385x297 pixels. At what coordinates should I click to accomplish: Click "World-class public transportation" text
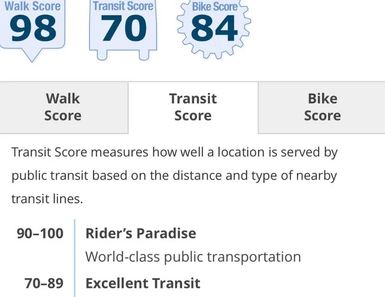pyautogui.click(x=193, y=257)
